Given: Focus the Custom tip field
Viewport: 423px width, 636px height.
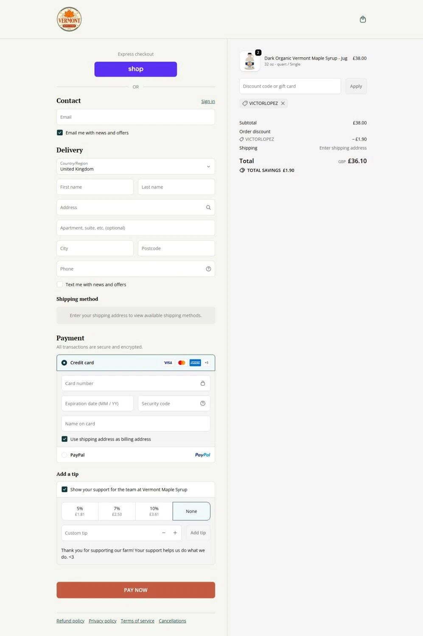Looking at the screenshot, I should point(121,533).
